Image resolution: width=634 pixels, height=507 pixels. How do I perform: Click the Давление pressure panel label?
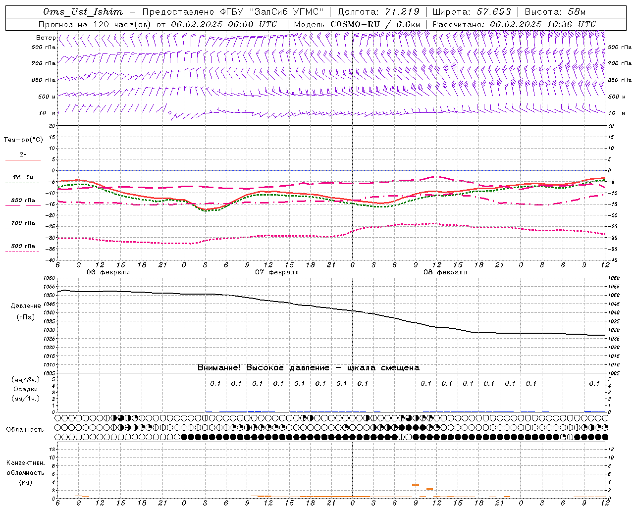[x=25, y=306]
